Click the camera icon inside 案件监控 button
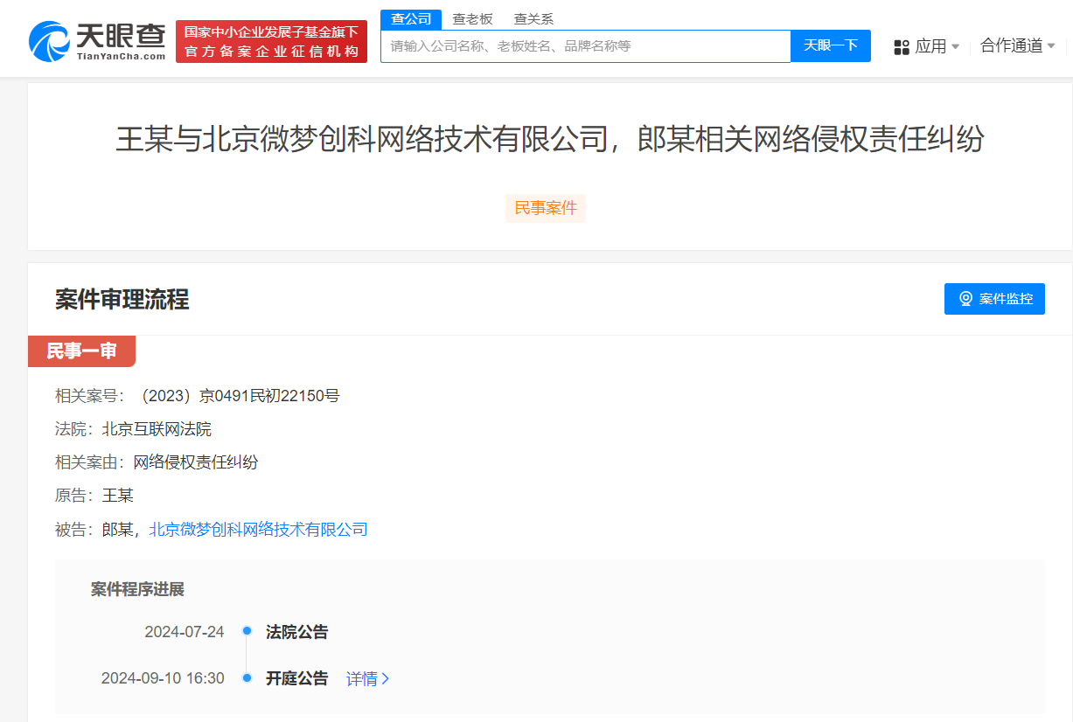 965,298
